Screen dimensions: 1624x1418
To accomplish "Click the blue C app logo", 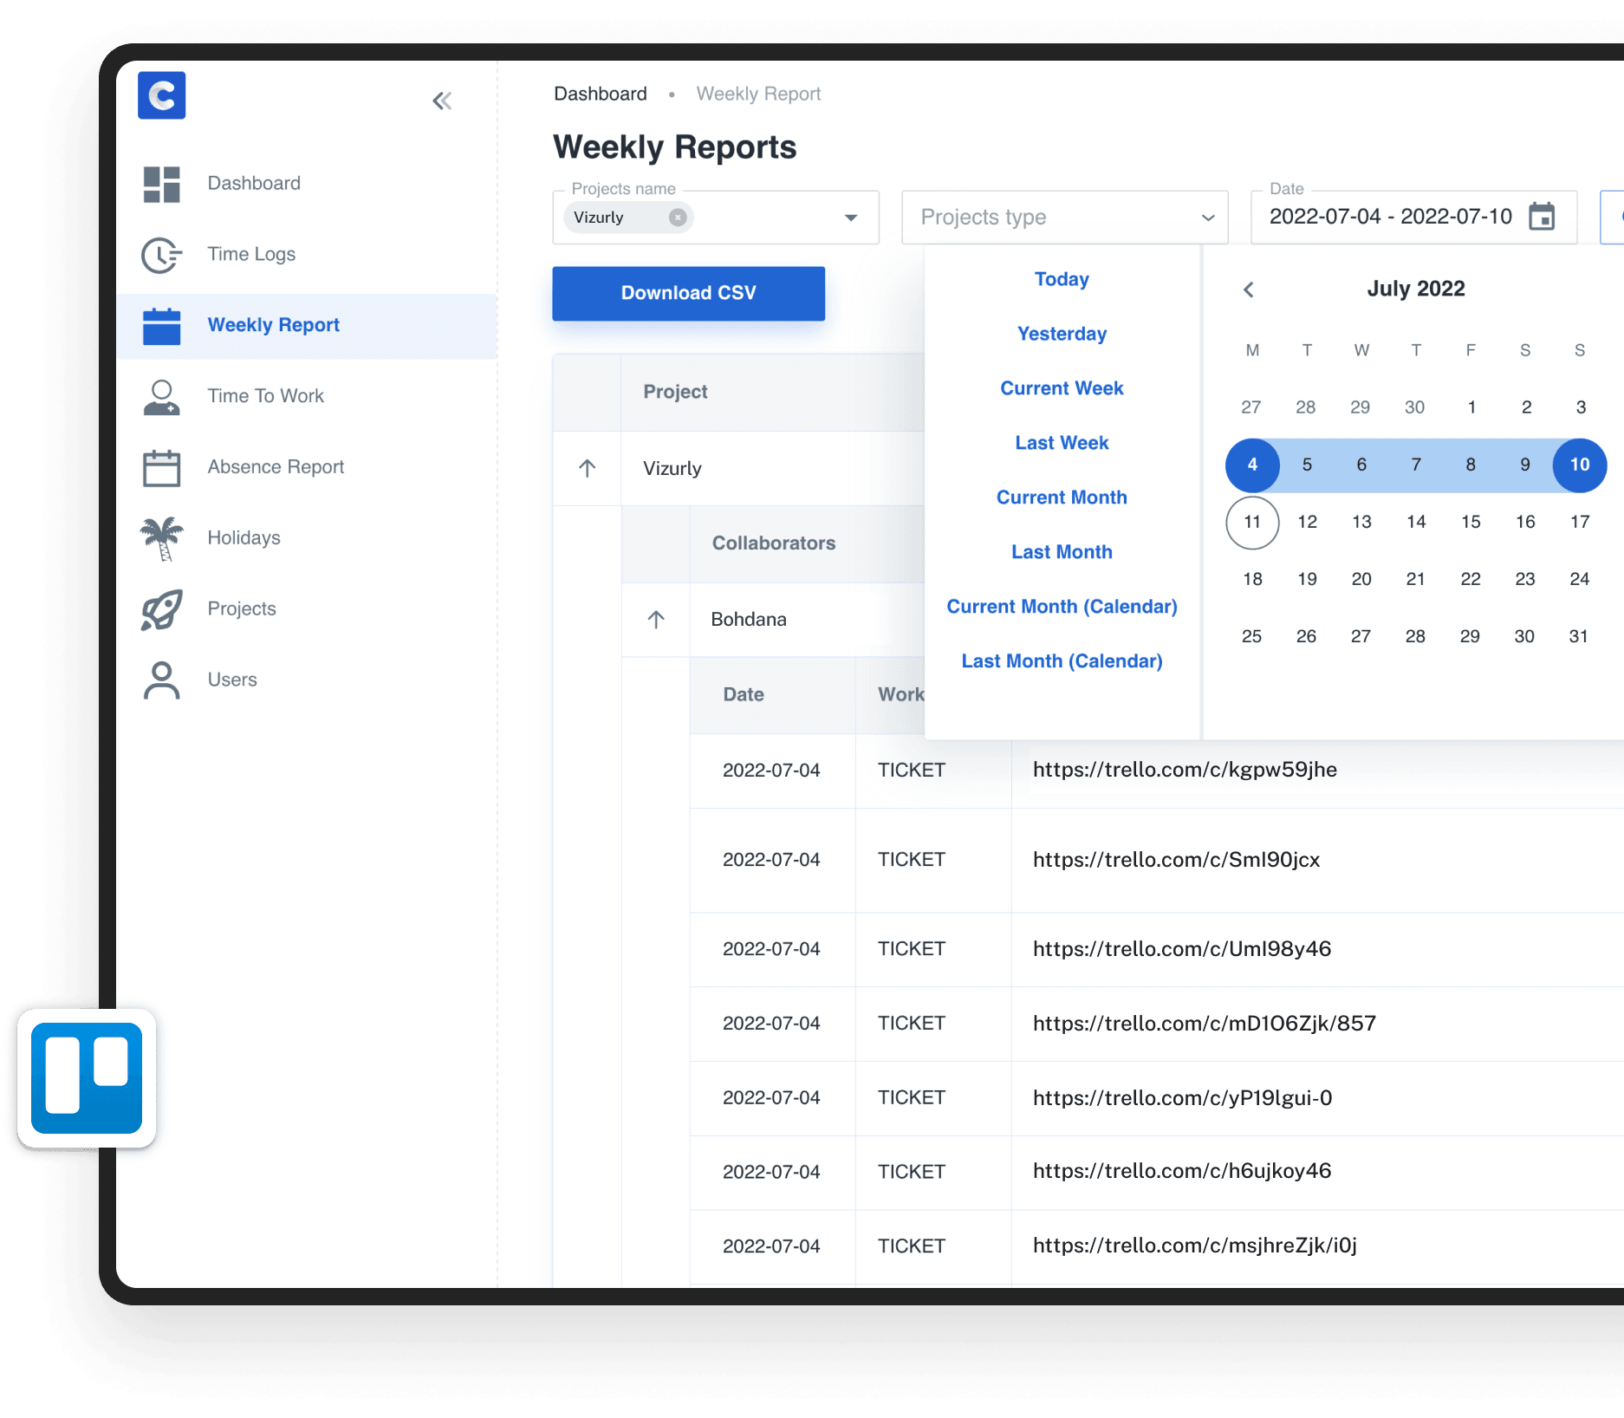I will [x=161, y=95].
